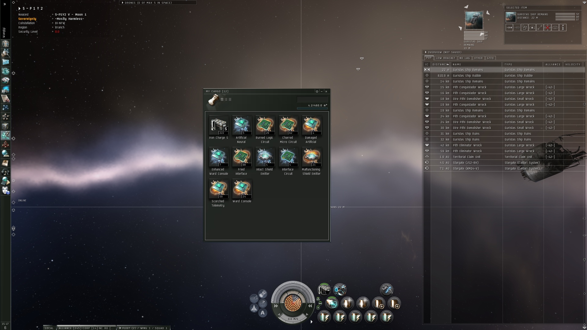Switch cargo window to icon view
The width and height of the screenshot is (587, 330).
click(222, 100)
